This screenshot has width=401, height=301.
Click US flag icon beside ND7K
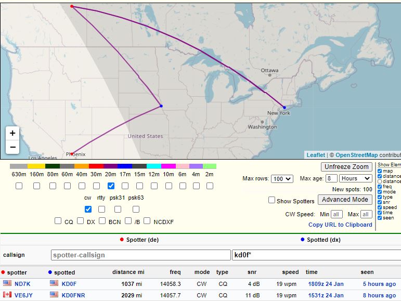[x=7, y=283]
